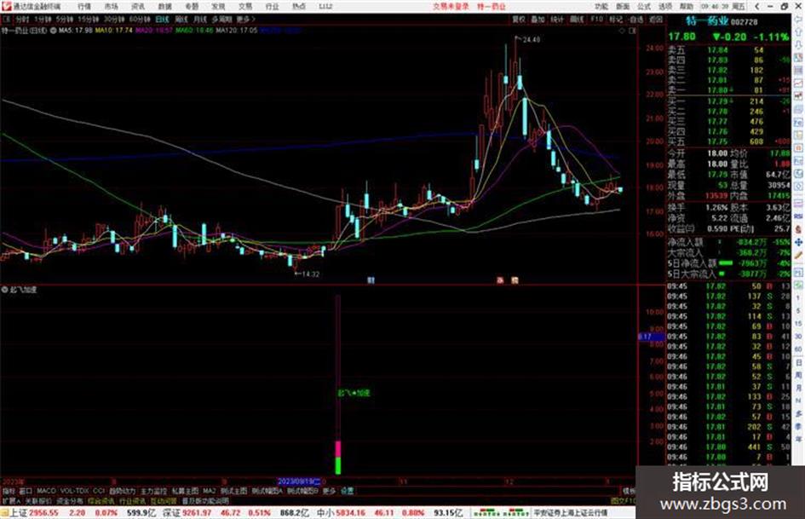Image resolution: width=805 pixels, height=519 pixels.
Task: Open the 公式 menu
Action: [644, 7]
